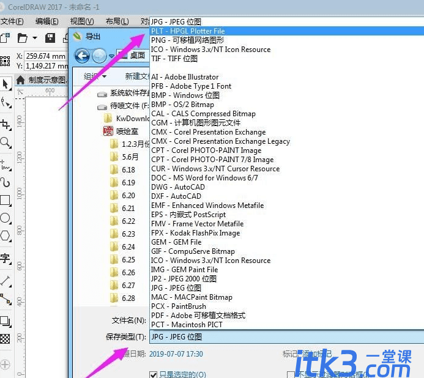Viewport: 424px width, 378px height.
Task: Click the quick customize plus icon
Action: 5,365
